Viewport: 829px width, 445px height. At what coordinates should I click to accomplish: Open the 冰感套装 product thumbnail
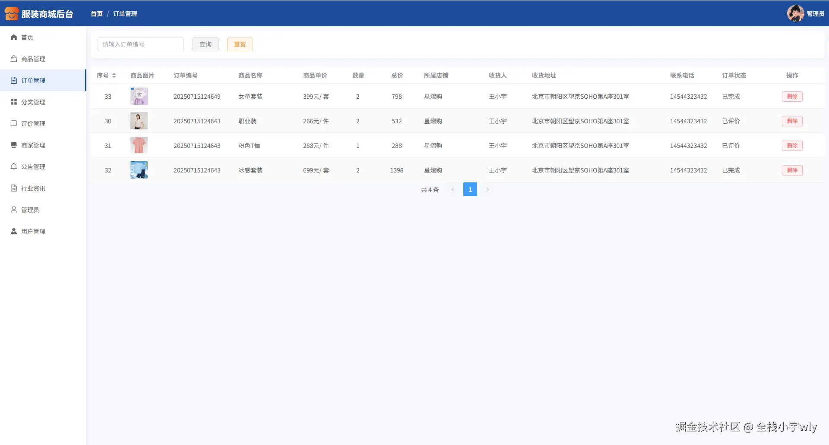(139, 170)
